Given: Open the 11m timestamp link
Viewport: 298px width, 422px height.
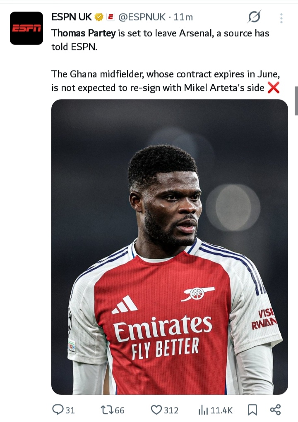Looking at the screenshot, I should pos(183,17).
